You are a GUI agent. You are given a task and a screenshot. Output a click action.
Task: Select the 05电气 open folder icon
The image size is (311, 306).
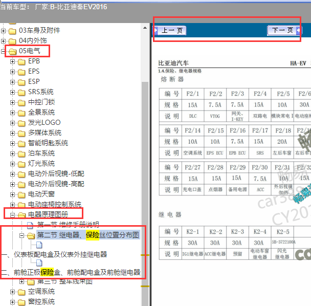(x=12, y=52)
